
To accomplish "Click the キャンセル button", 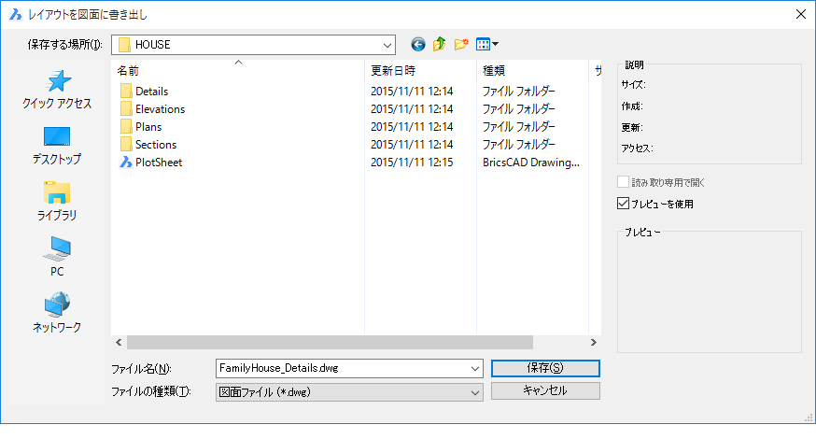I will pos(545,390).
